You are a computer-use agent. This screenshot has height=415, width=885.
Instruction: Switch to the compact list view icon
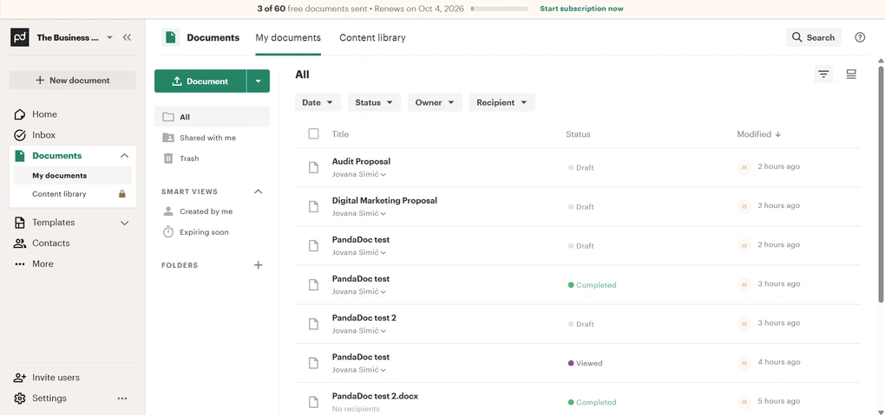(851, 74)
